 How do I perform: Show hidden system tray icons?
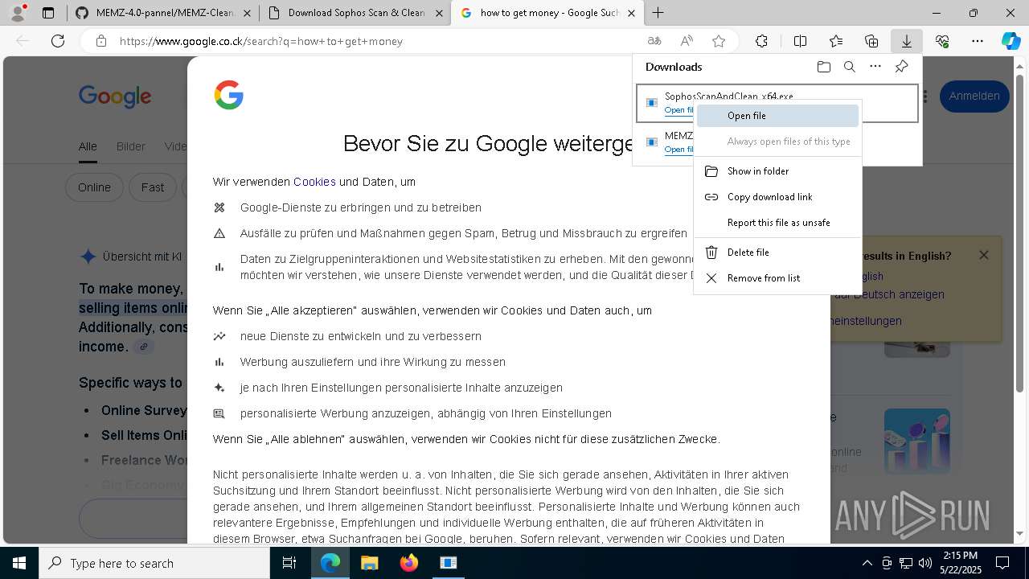click(867, 563)
